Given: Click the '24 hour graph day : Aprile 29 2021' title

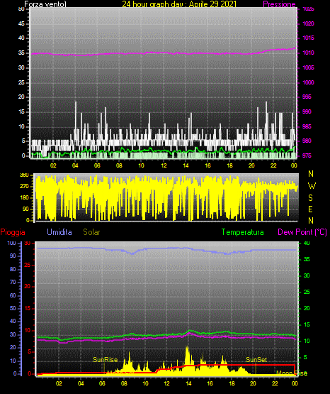Looking at the screenshot, I should [x=179, y=4].
